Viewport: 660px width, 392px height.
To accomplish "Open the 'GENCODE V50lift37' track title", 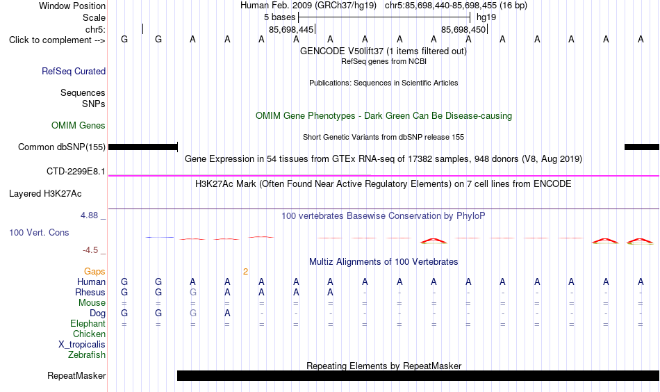I will coord(383,51).
